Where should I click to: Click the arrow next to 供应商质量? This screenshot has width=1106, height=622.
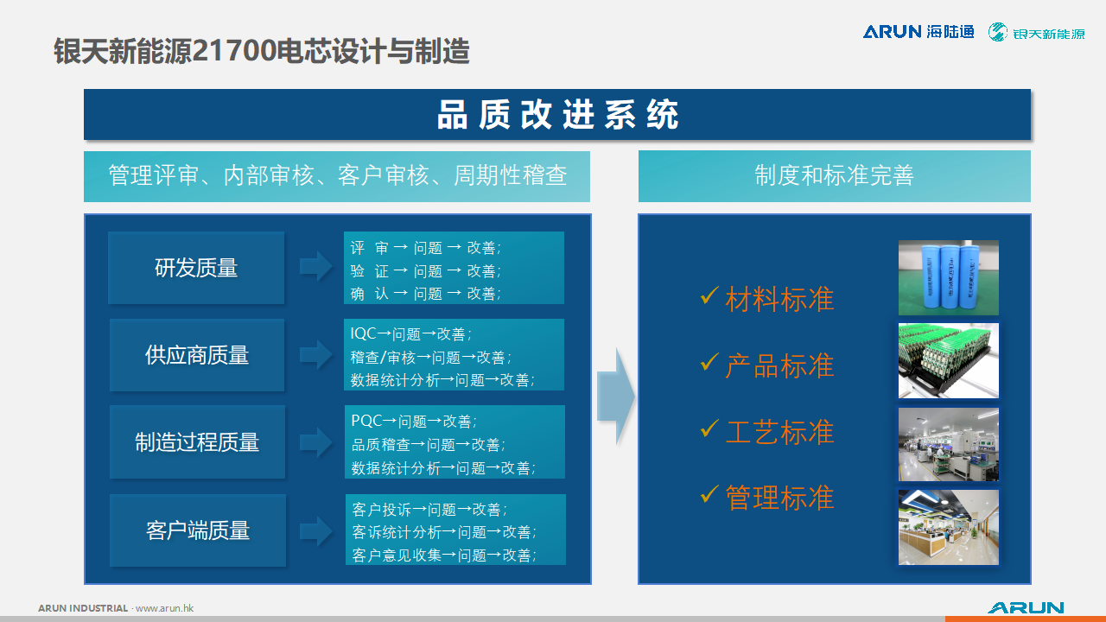pyautogui.click(x=315, y=354)
